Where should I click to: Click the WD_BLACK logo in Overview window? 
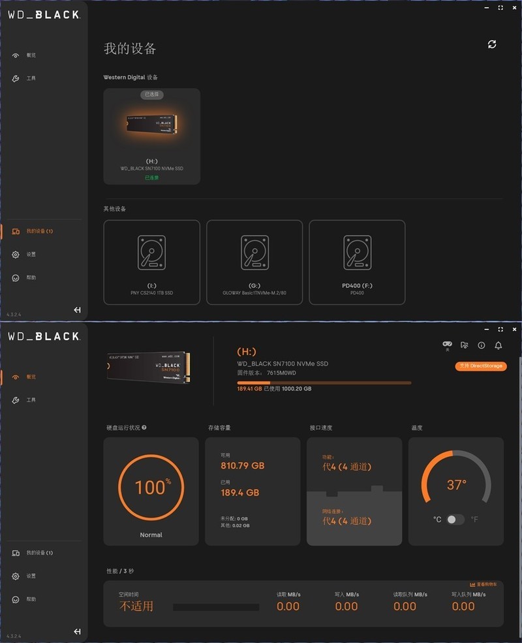click(x=44, y=336)
